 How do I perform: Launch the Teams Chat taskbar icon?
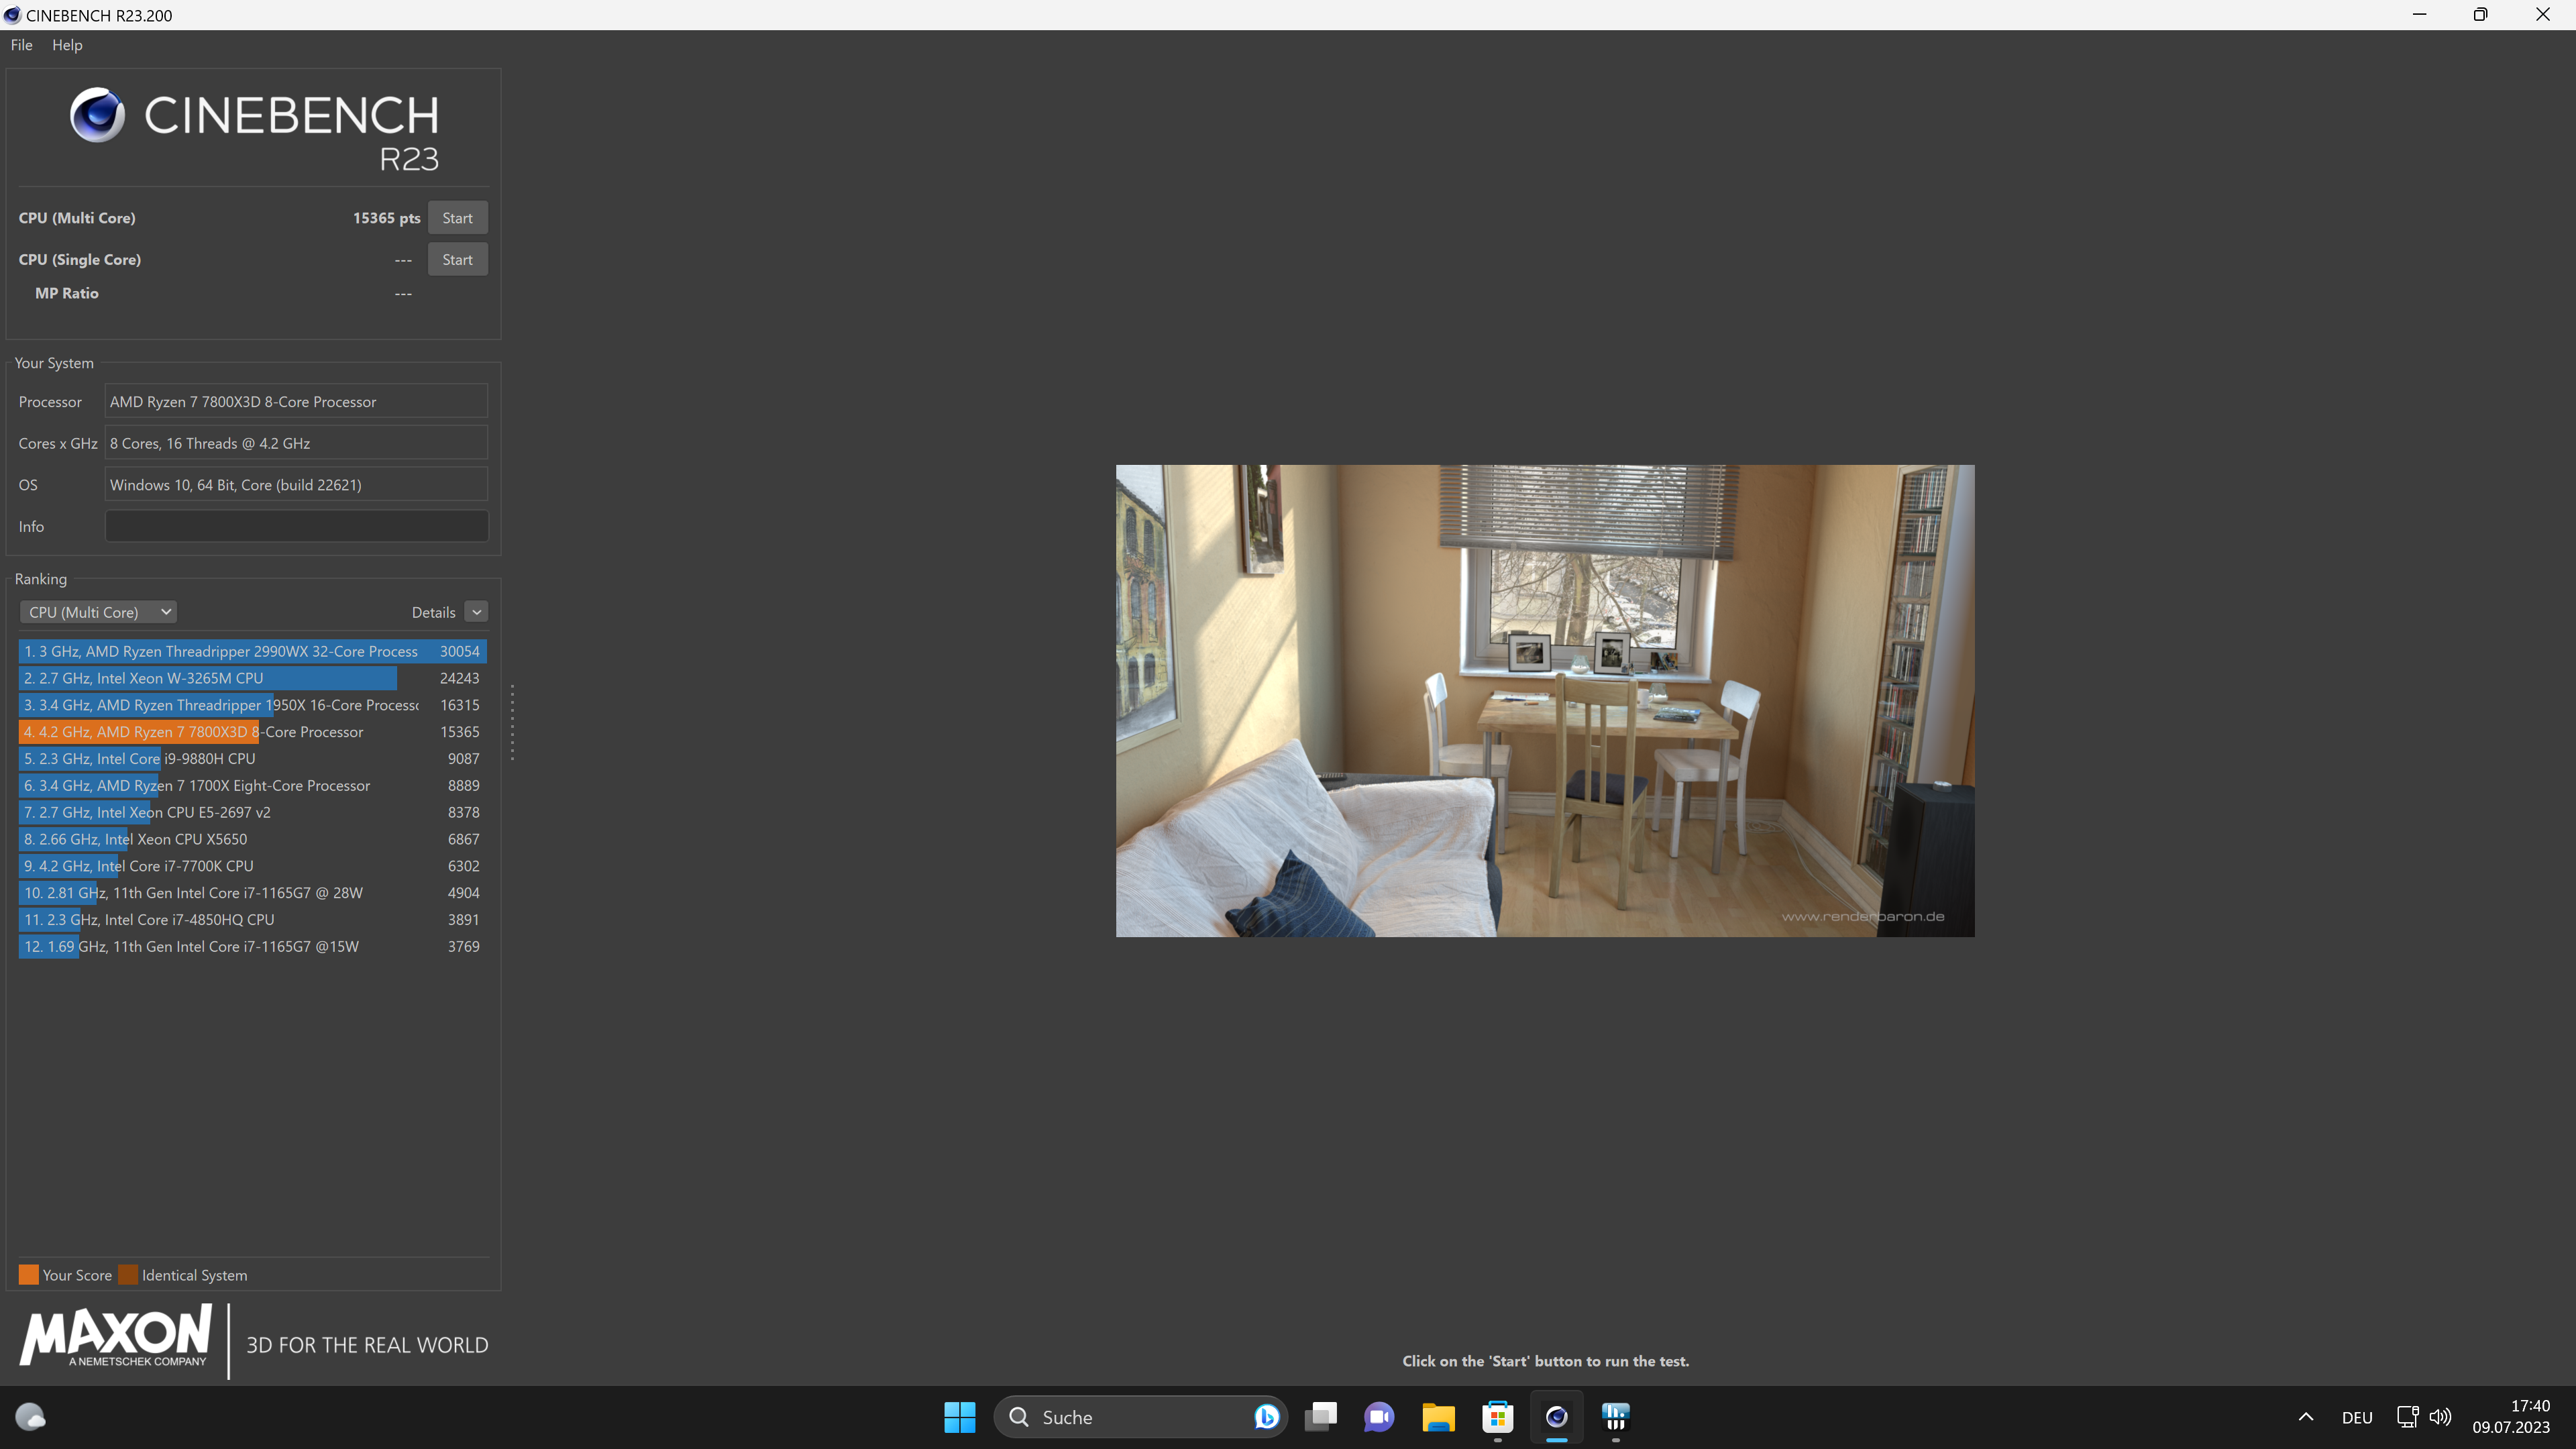(1379, 1416)
